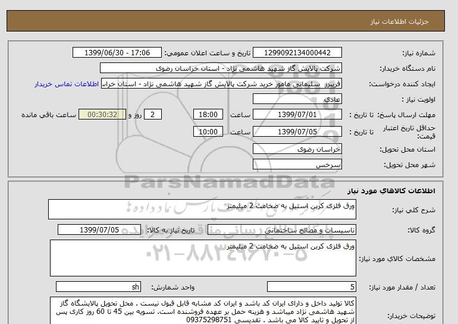The height and width of the screenshot is (324, 458).
Task: Select the announcement date field 1399/06/30 - 17:06
Action: click(117, 52)
